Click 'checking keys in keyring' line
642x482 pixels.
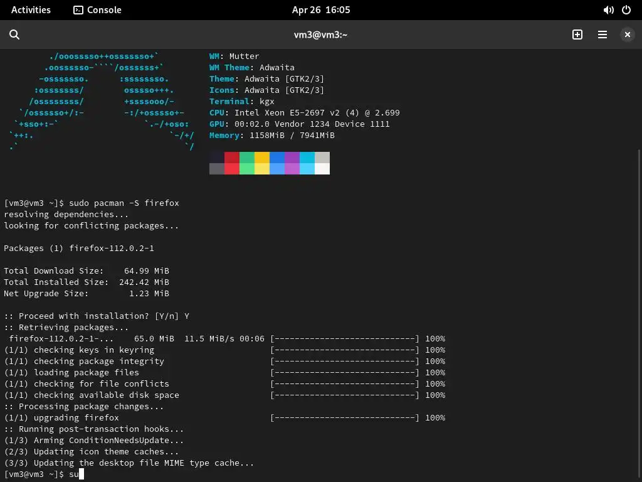tap(79, 350)
